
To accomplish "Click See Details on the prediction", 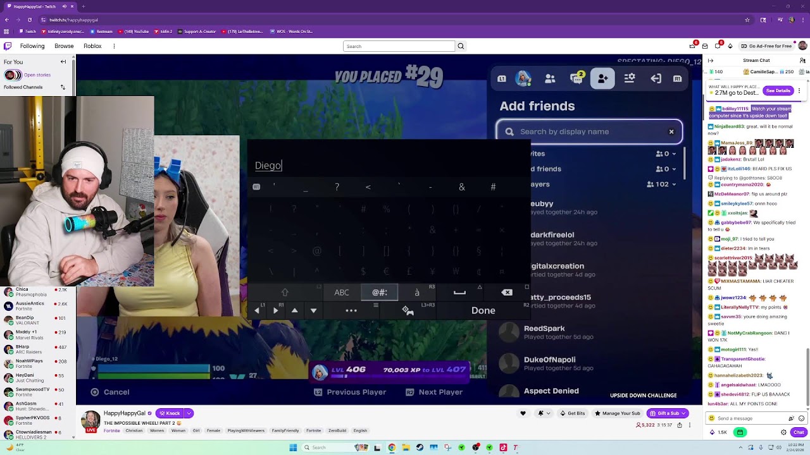I will [778, 90].
